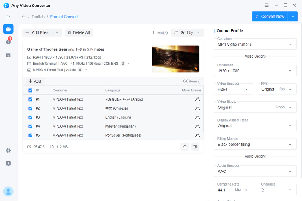Go to Toolkits in breadcrumb
302x201 pixels.
[x=38, y=17]
